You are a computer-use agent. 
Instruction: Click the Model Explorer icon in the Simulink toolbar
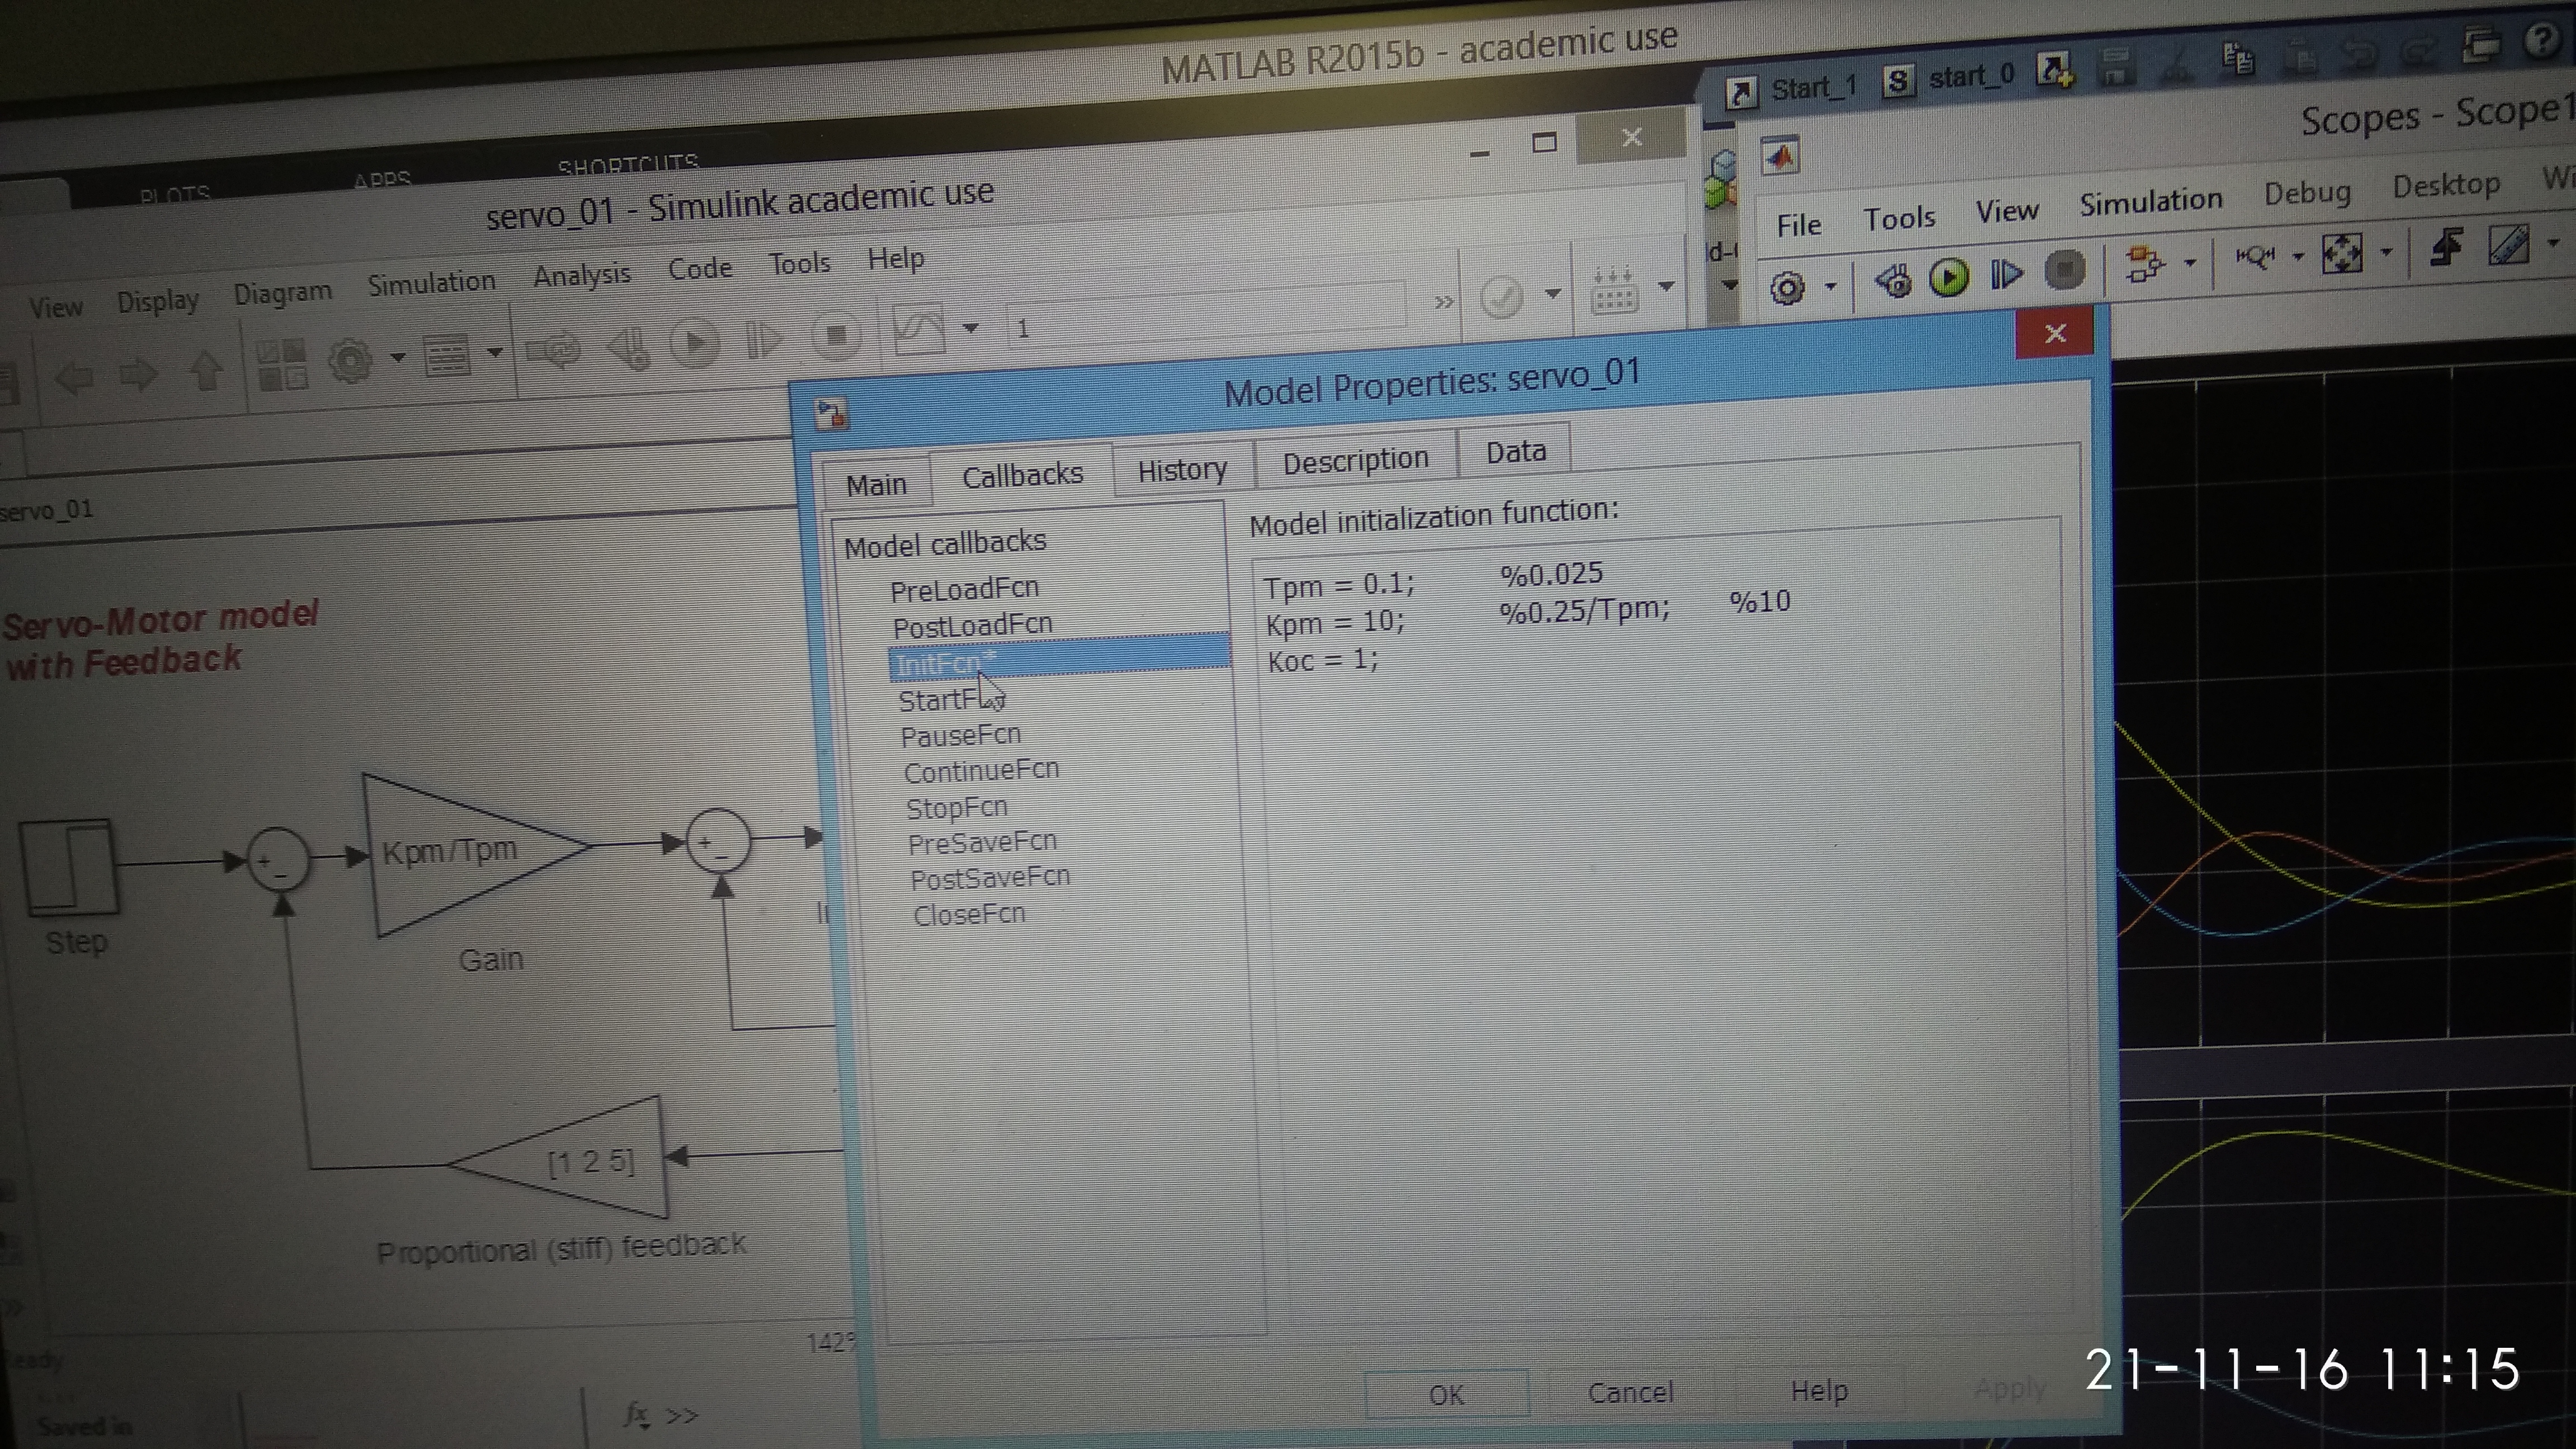[x=446, y=355]
